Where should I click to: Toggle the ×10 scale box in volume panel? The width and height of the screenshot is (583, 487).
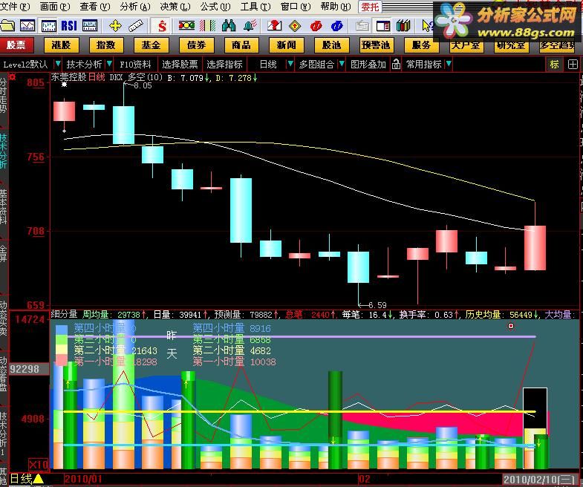tap(39, 465)
